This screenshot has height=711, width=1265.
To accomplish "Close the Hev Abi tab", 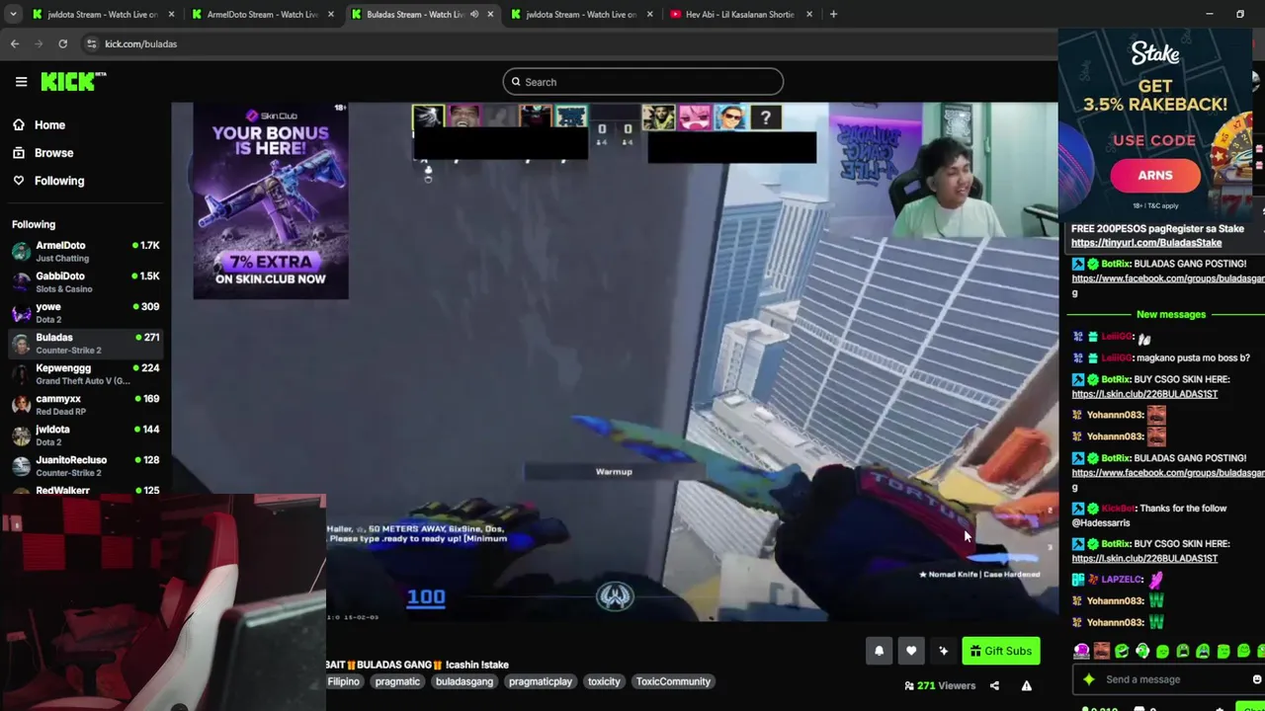I will (x=809, y=14).
